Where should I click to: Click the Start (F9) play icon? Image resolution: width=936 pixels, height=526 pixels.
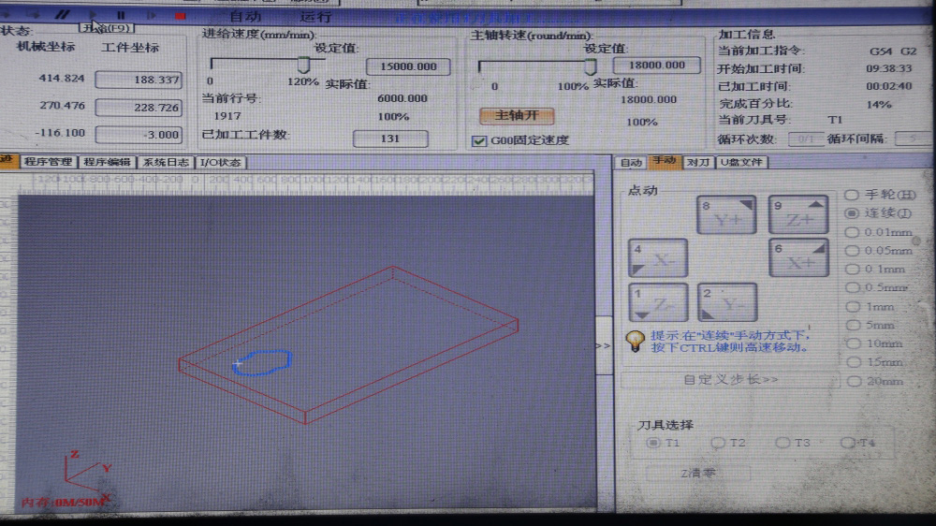pos(93,14)
